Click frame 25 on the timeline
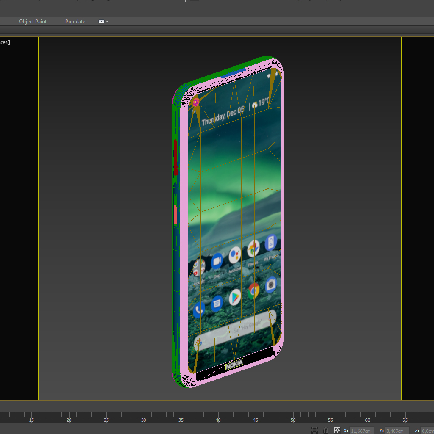The image size is (434, 434). point(106,420)
